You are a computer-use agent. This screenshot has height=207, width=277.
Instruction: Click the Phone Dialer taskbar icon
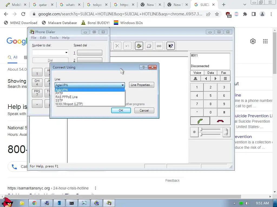click(x=109, y=203)
